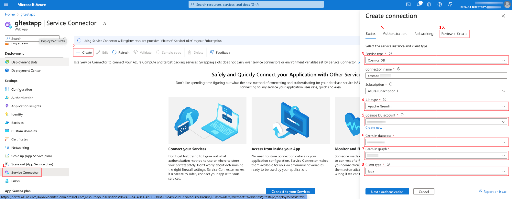The width and height of the screenshot is (512, 199).
Task: Click the Service type info icon
Action: pyautogui.click(x=390, y=53)
